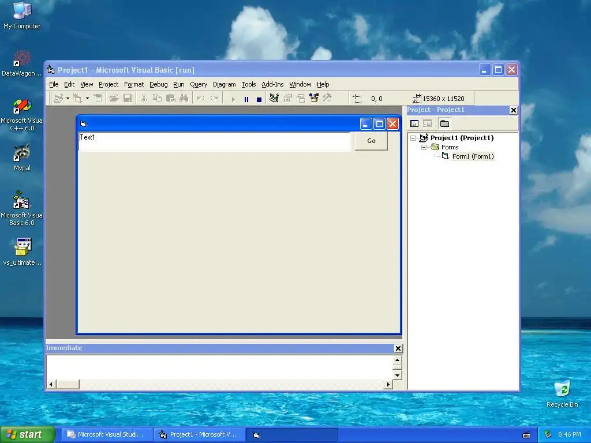Image resolution: width=591 pixels, height=443 pixels.
Task: Click the Immediate window scroll right arrow
Action: [x=388, y=384]
